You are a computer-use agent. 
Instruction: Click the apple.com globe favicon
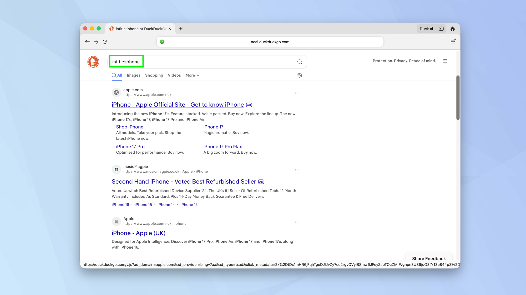tap(117, 92)
